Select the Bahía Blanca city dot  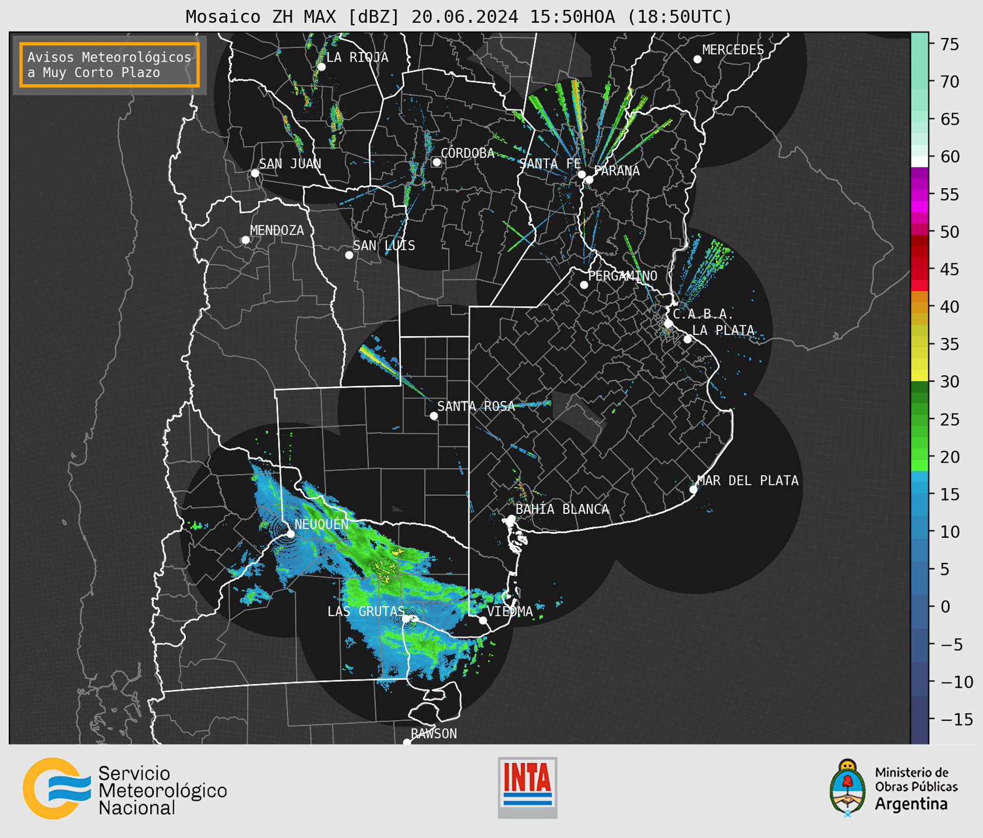pos(511,519)
